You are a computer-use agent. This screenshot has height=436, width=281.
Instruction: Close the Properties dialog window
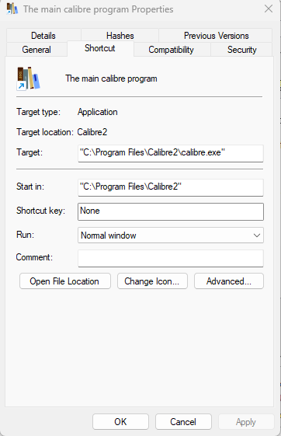[269, 9]
